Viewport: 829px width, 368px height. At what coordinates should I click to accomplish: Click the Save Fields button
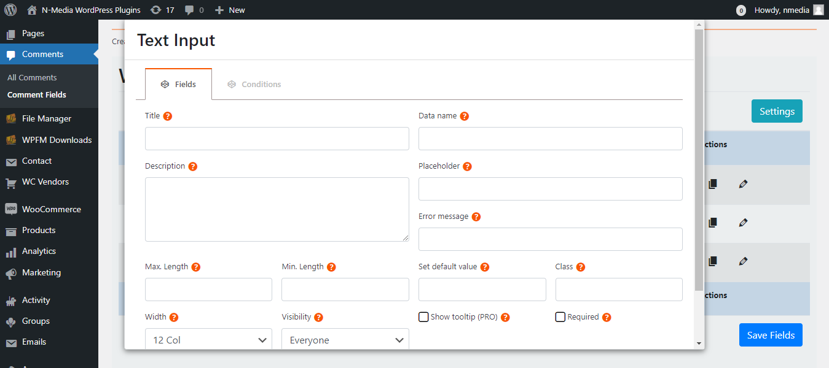click(771, 335)
